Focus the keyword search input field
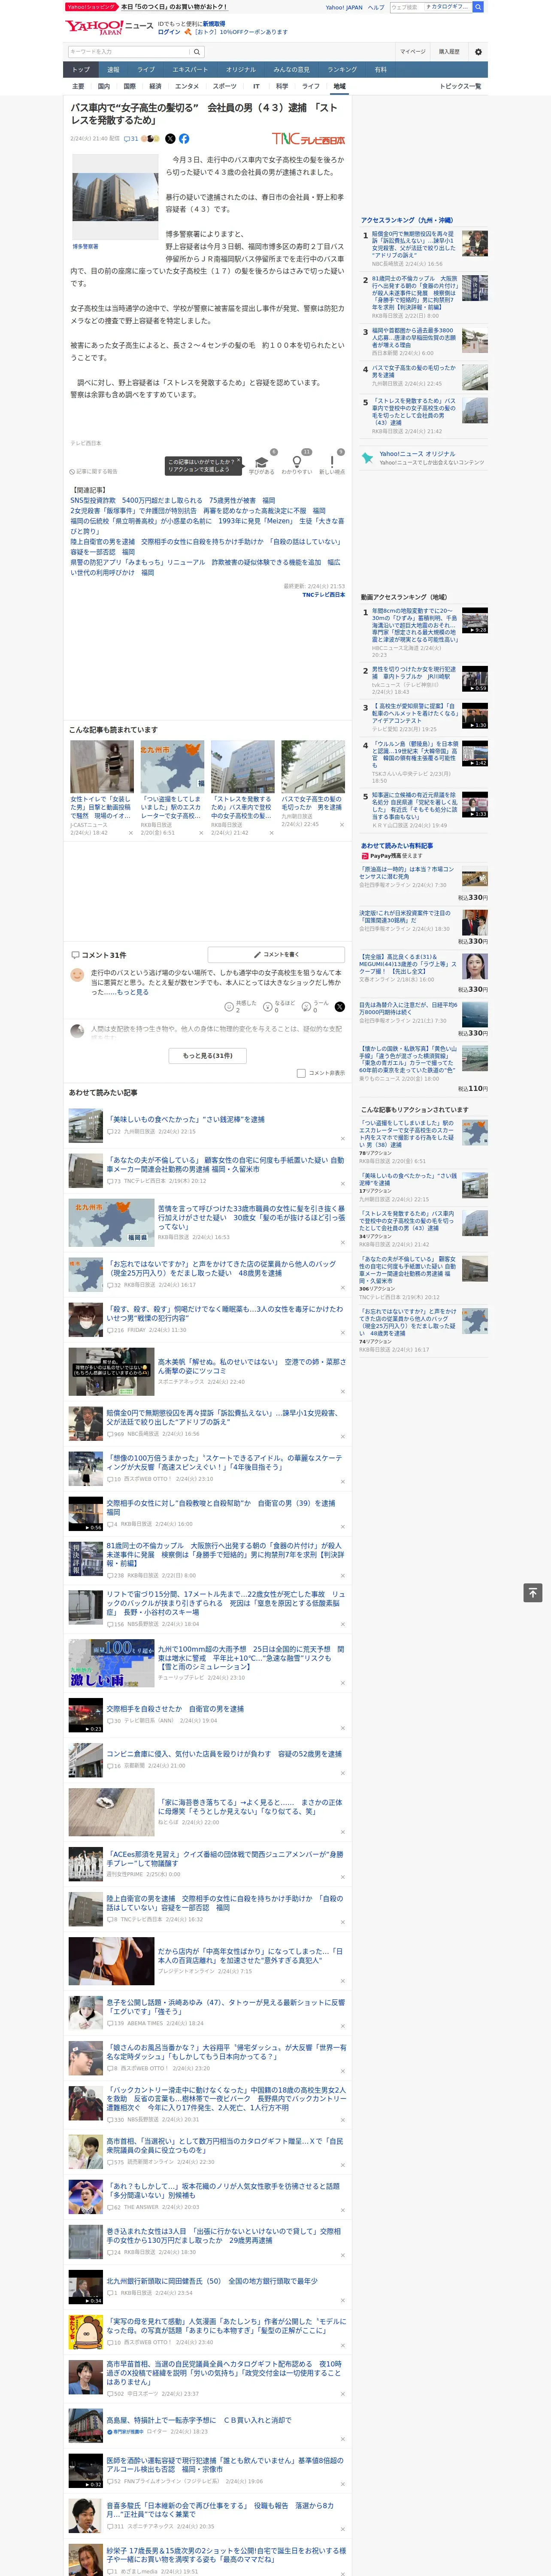The height and width of the screenshot is (2576, 551). pos(129,52)
